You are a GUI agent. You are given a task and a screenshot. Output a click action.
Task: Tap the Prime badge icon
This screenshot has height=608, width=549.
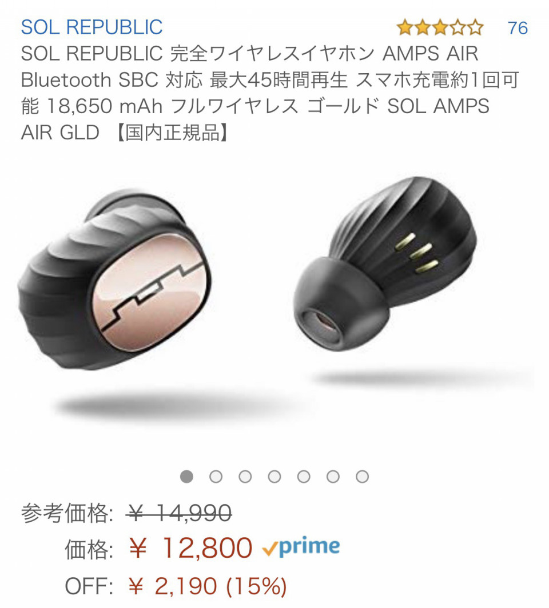pos(301,547)
